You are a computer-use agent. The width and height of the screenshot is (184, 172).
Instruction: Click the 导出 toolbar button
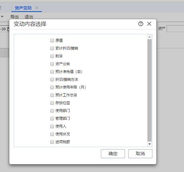pos(14,17)
